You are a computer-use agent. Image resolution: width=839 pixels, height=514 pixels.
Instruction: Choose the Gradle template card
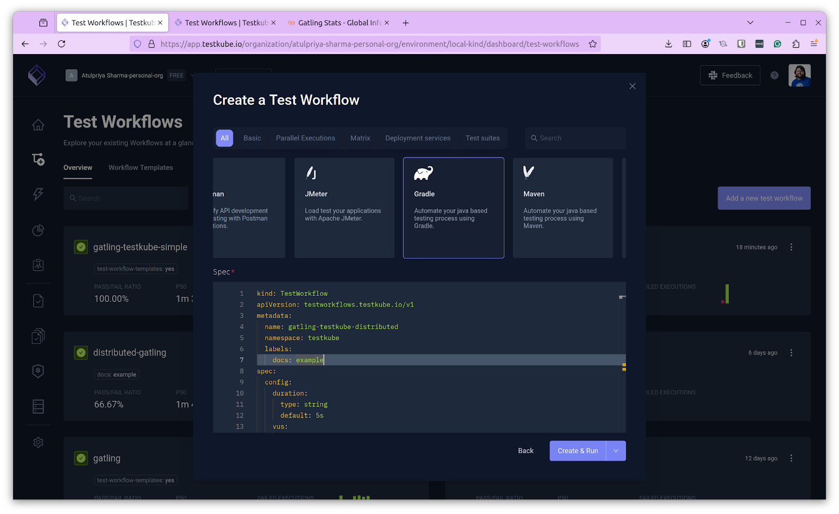(454, 208)
